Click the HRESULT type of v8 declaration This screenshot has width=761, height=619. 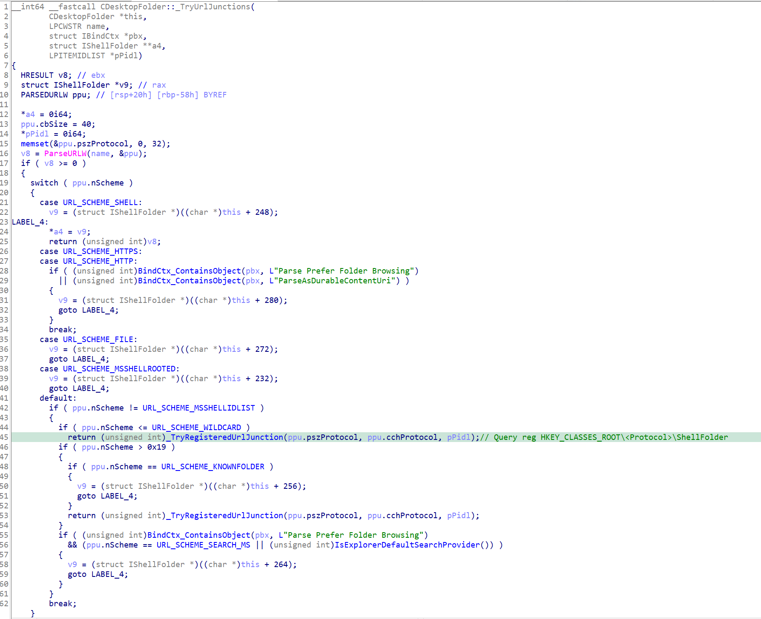click(37, 75)
